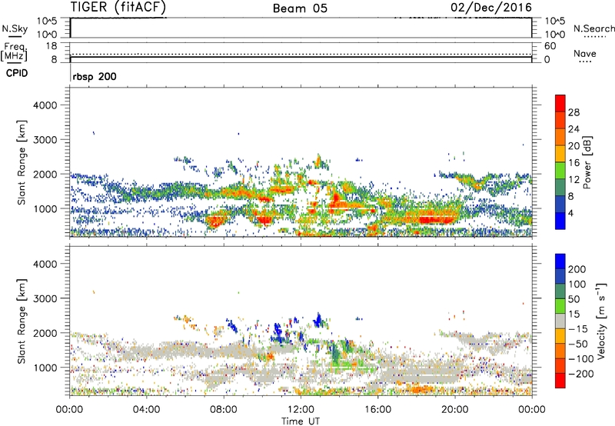Click the 'Time UT' axis title
Viewport: 615px width, 426px height.
pos(301,421)
